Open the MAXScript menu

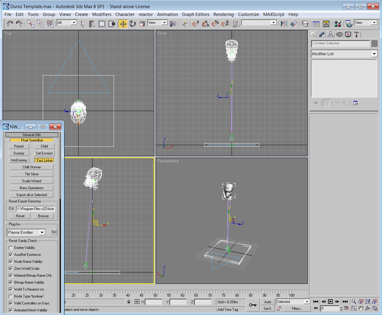coord(273,15)
